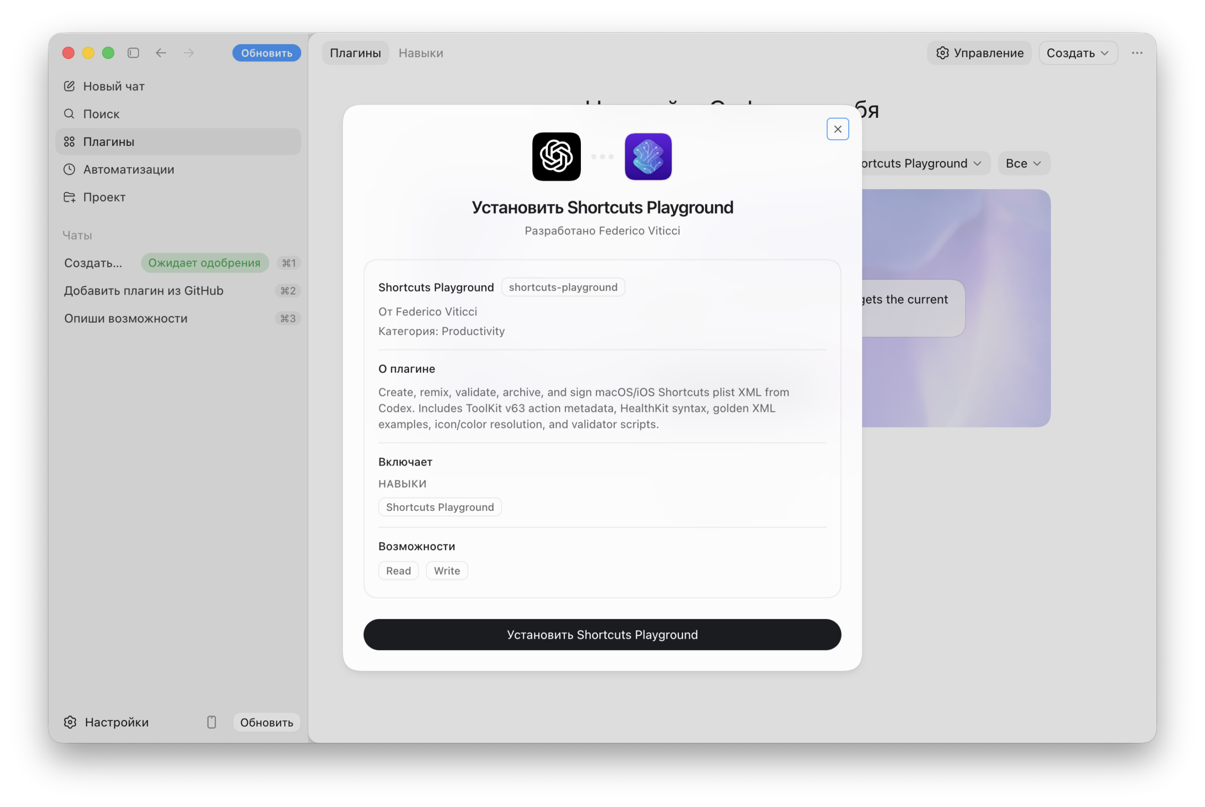Click the Возможности heading
The image size is (1205, 807).
point(416,546)
